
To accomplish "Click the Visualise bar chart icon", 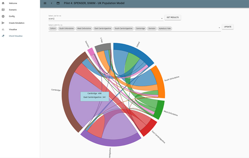I will coord(3,29).
